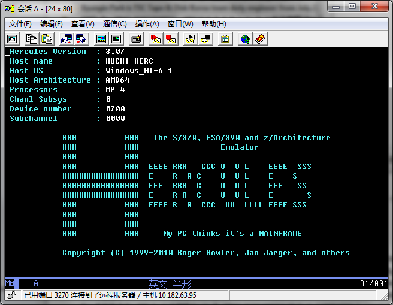Open the Display setup icon
This screenshot has width=393, height=305.
click(x=101, y=39)
